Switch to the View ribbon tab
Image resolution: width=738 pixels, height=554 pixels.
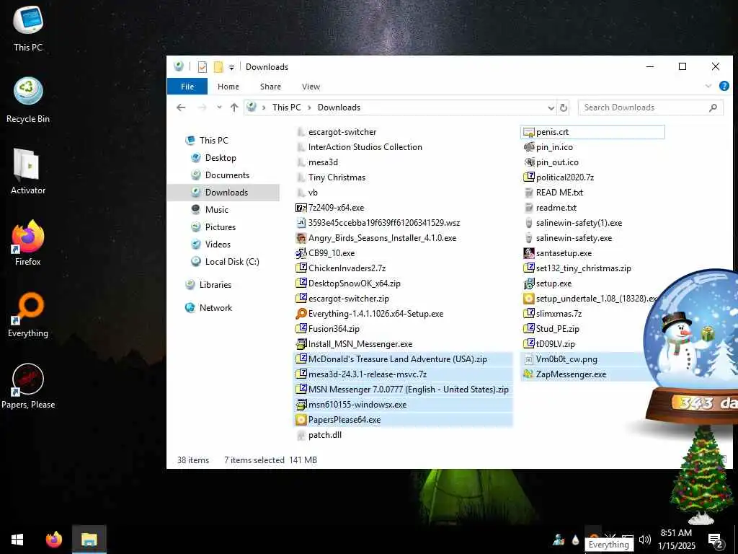[x=311, y=87]
